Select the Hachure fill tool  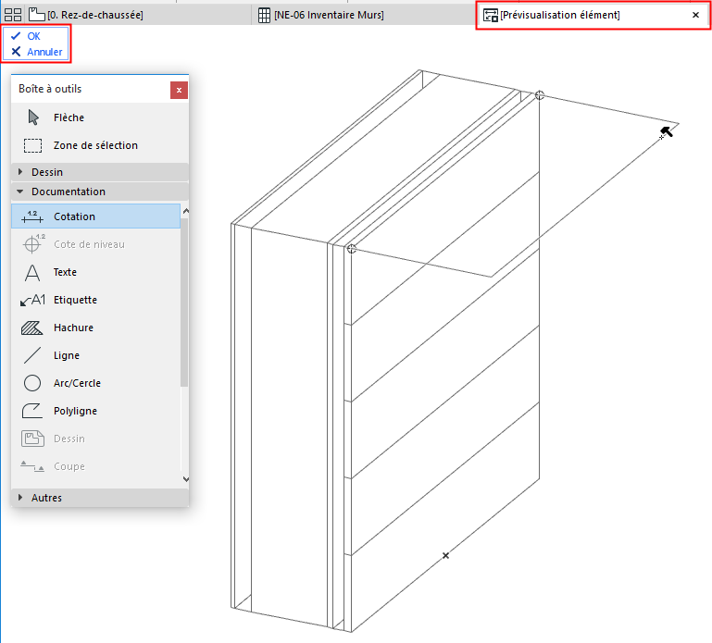95,328
